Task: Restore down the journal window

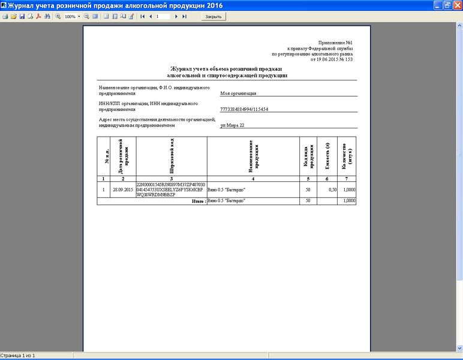Action: 448,5
